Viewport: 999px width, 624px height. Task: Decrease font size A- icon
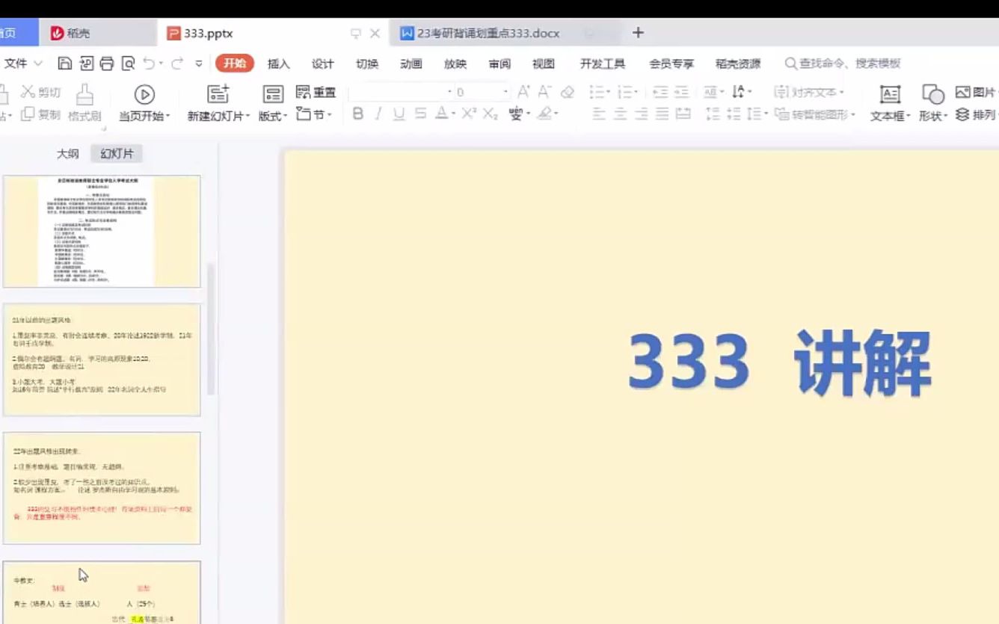click(x=545, y=92)
